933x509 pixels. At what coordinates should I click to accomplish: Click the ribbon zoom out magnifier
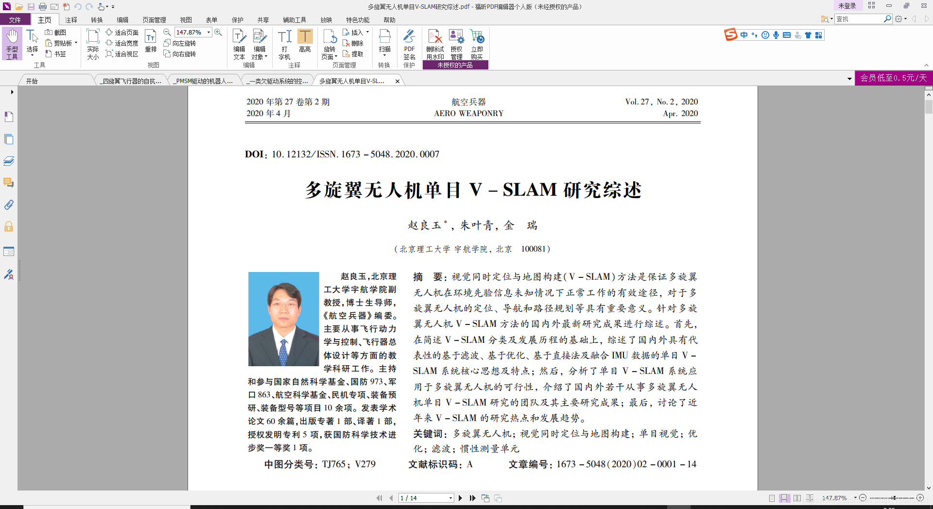click(x=167, y=32)
